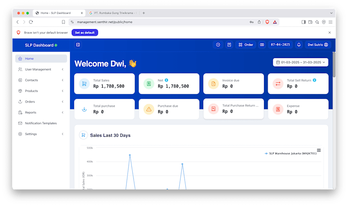Expand the Products chevron

[63, 91]
